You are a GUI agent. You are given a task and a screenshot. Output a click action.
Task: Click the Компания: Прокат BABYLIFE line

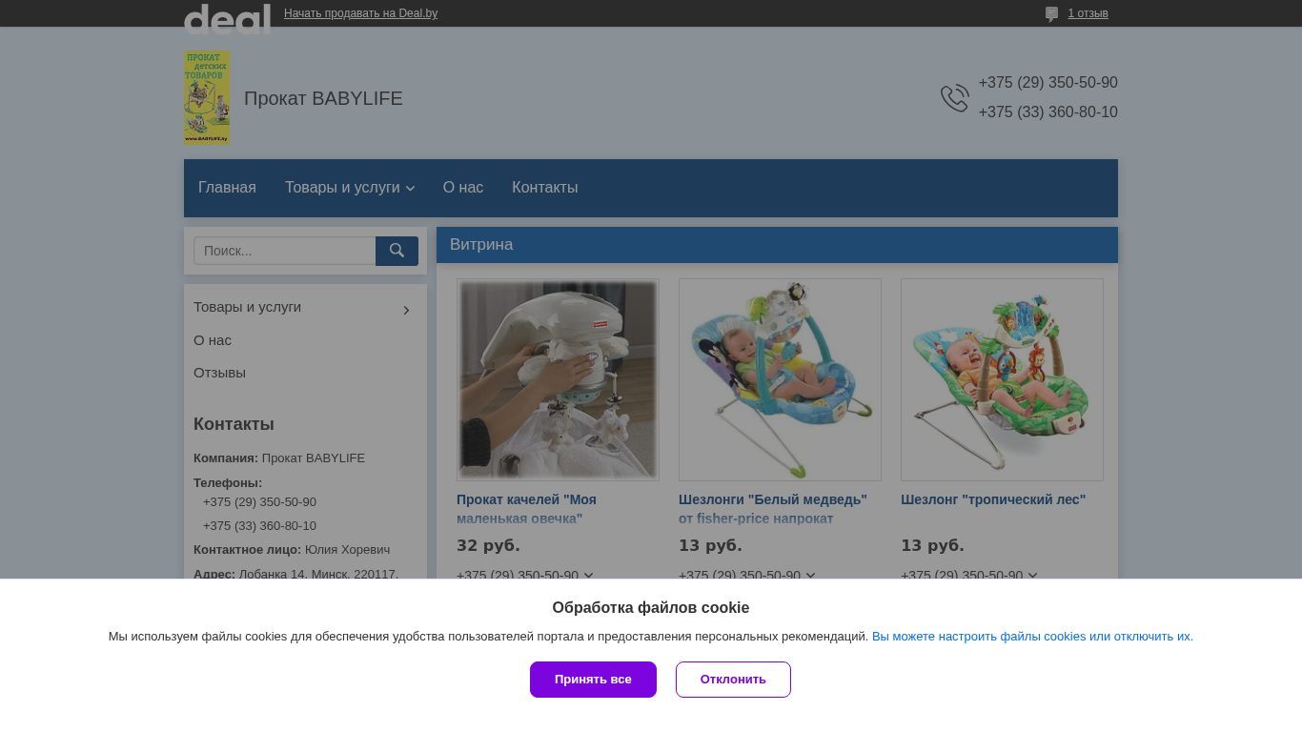pyautogui.click(x=279, y=458)
